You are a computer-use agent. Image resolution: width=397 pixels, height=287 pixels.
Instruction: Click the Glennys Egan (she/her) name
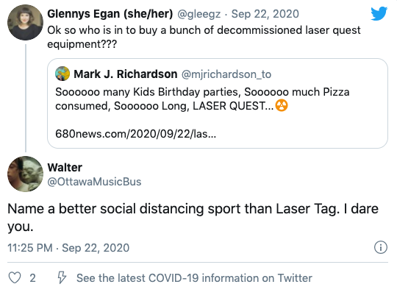[110, 14]
